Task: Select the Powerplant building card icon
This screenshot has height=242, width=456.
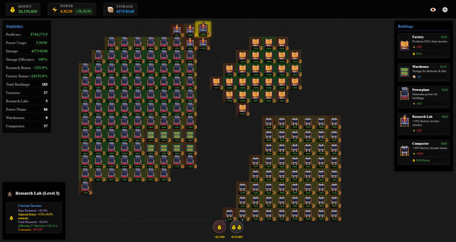Action: tap(404, 94)
